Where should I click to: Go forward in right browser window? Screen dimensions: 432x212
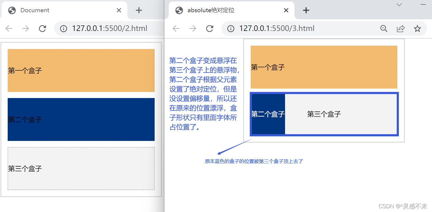click(193, 28)
